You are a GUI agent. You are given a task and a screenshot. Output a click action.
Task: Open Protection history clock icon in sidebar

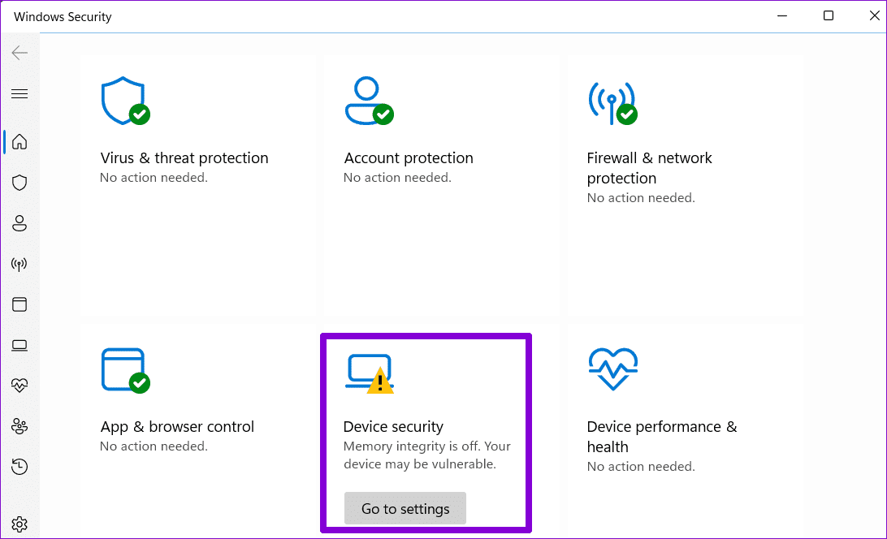[x=19, y=467]
